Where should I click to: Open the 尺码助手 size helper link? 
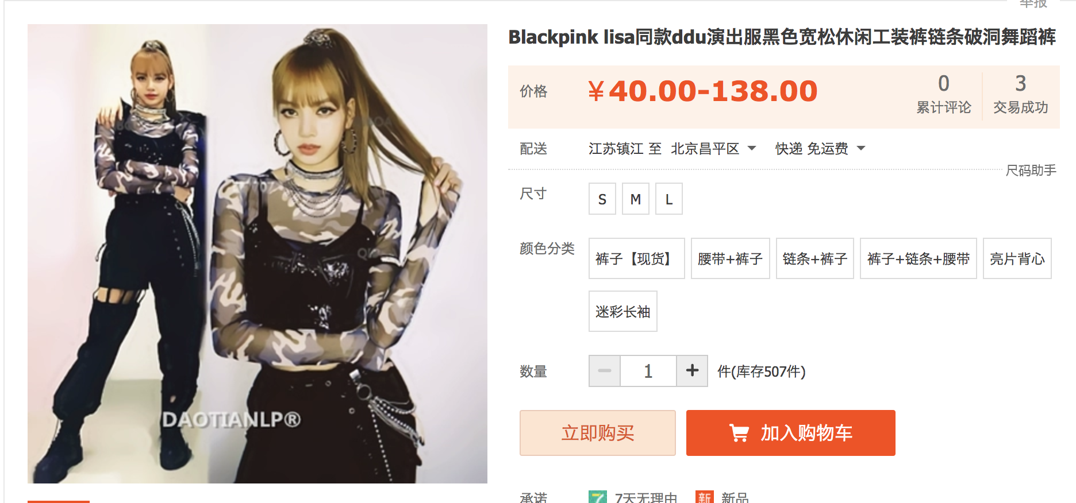pos(1031,170)
